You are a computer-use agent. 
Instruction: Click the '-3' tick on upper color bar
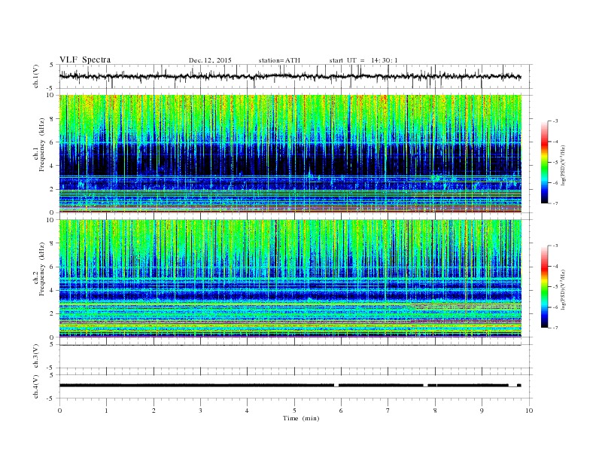coord(555,121)
